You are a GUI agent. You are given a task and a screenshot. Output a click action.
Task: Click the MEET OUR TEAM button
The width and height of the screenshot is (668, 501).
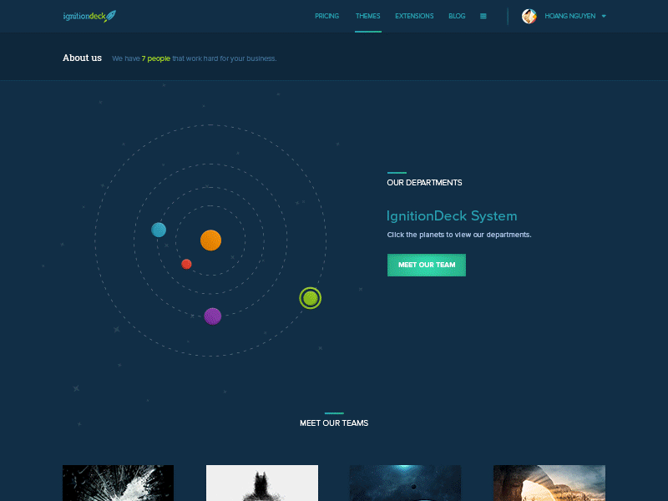coord(427,265)
